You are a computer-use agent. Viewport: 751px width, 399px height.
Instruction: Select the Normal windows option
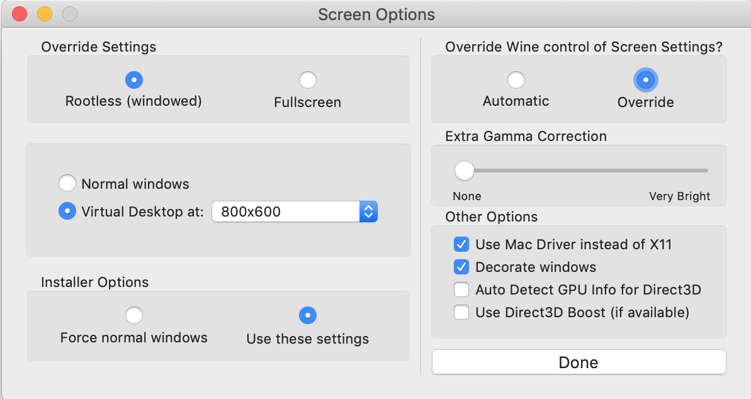(x=67, y=184)
